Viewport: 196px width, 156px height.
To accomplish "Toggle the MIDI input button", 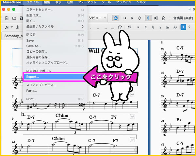I will [x=116, y=18].
